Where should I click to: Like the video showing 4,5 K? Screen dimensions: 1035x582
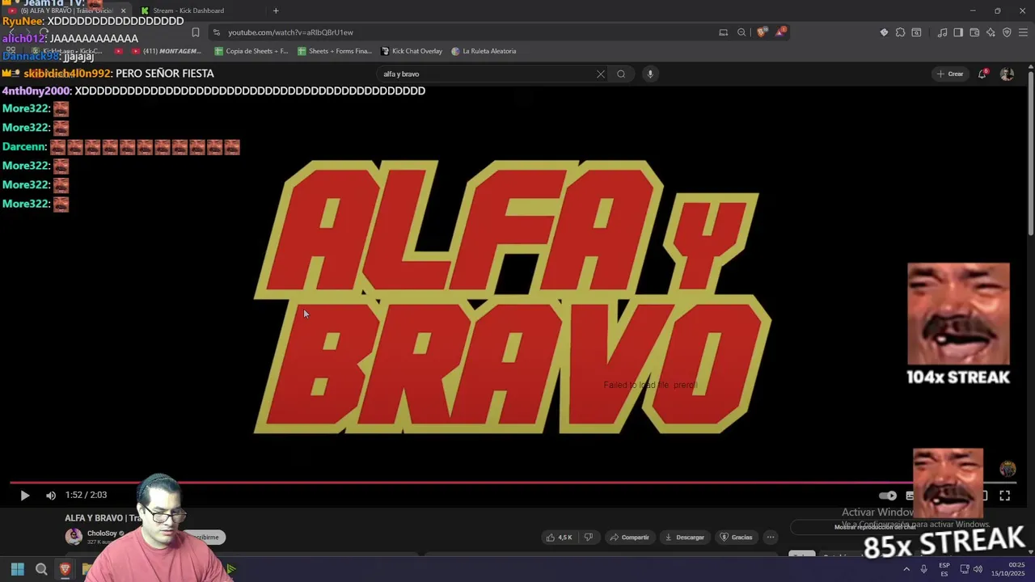(559, 538)
